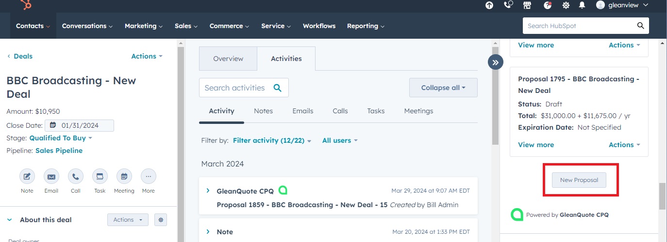Switch to the Activities tab
Viewport: 667px width, 242px height.
(x=286, y=59)
